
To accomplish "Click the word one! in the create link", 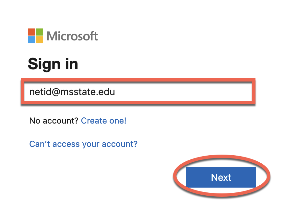I will tap(118, 121).
